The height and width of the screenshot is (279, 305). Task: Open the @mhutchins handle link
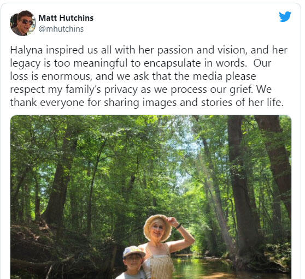click(61, 29)
